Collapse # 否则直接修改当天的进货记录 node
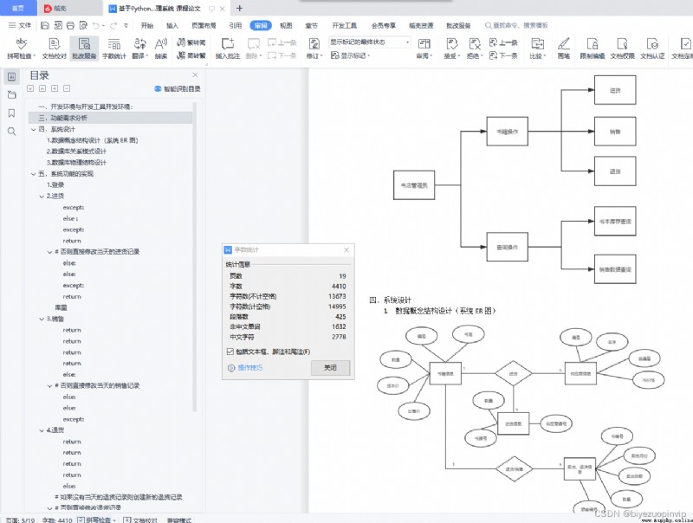Image resolution: width=693 pixels, height=523 pixels. coord(50,252)
